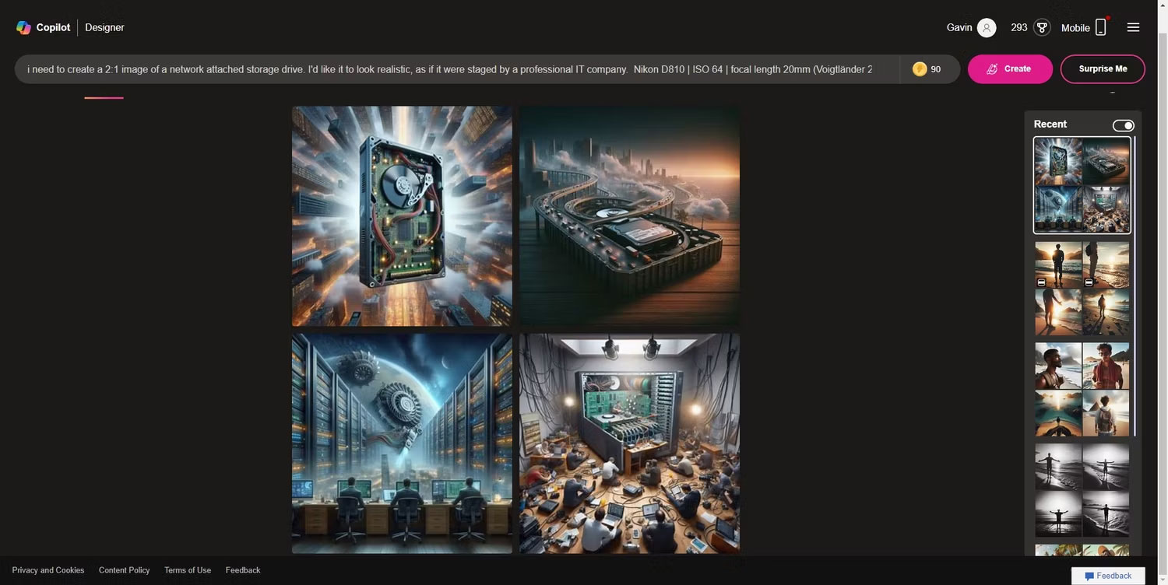Viewport: 1168px width, 585px height.
Task: Click Create to generate new images
Action: point(1010,68)
